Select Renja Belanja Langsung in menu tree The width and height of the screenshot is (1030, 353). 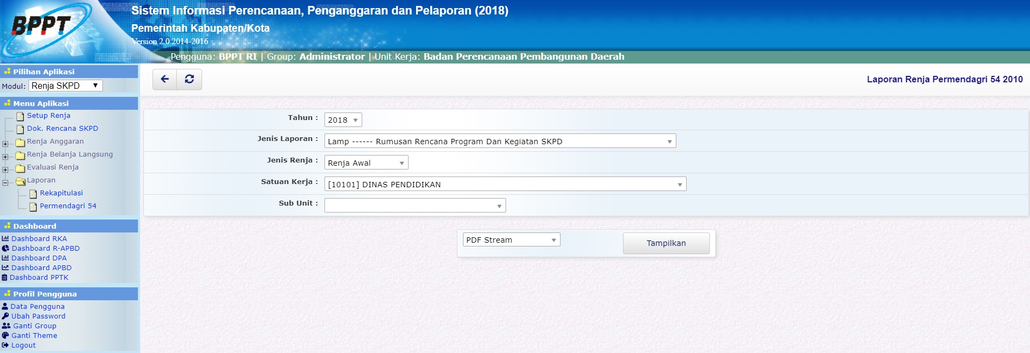[70, 154]
